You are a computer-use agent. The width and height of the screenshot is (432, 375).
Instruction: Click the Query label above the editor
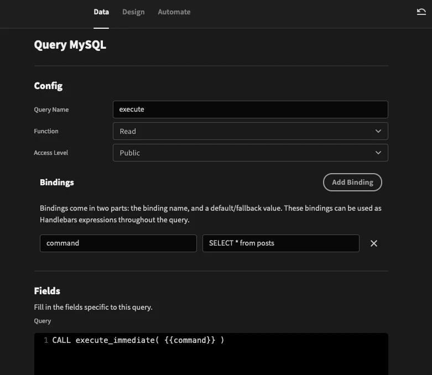click(x=43, y=321)
